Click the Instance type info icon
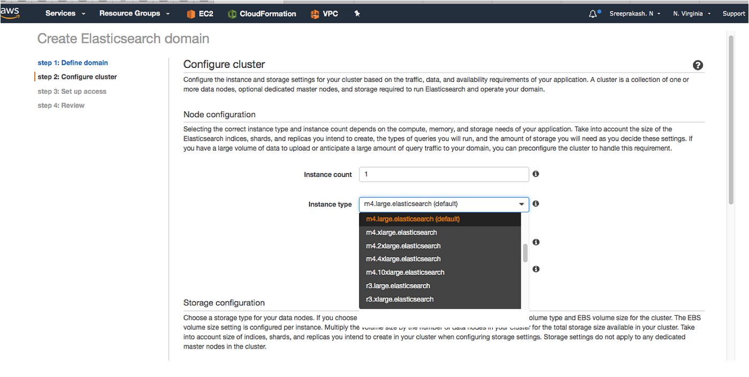The height and width of the screenshot is (377, 749). click(536, 203)
